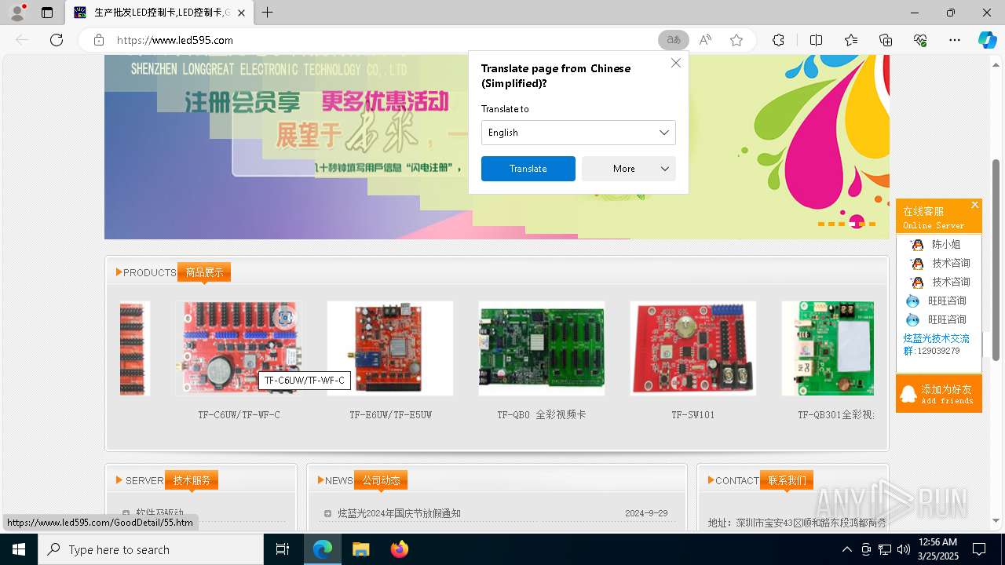This screenshot has height=565, width=1005.
Task: Click the site information lock icon
Action: click(99, 40)
